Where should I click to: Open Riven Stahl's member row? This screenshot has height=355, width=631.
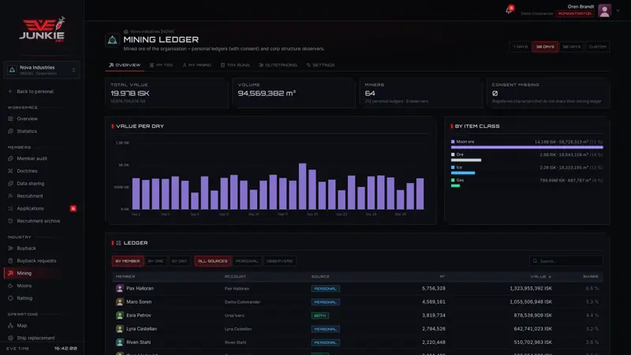point(357,342)
